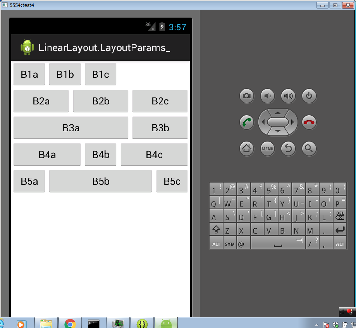Screen dimensions: 356x328
Task: Click the A key on emulator keyboard
Action: [216, 215]
